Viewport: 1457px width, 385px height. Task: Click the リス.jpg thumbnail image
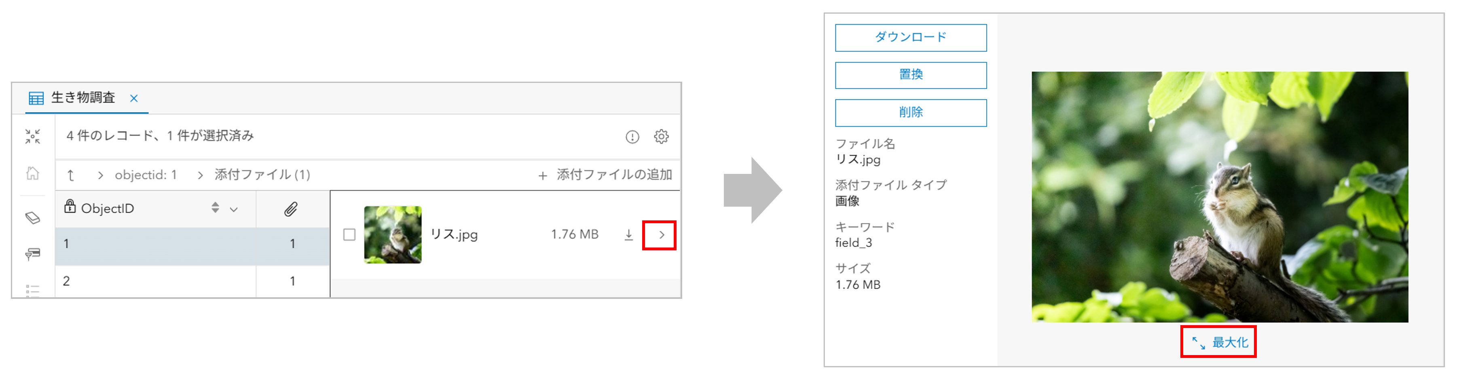point(393,235)
